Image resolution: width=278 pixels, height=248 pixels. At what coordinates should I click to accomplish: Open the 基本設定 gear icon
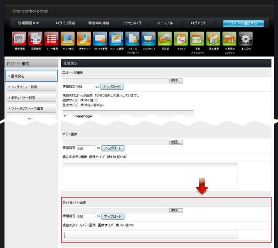point(246,39)
